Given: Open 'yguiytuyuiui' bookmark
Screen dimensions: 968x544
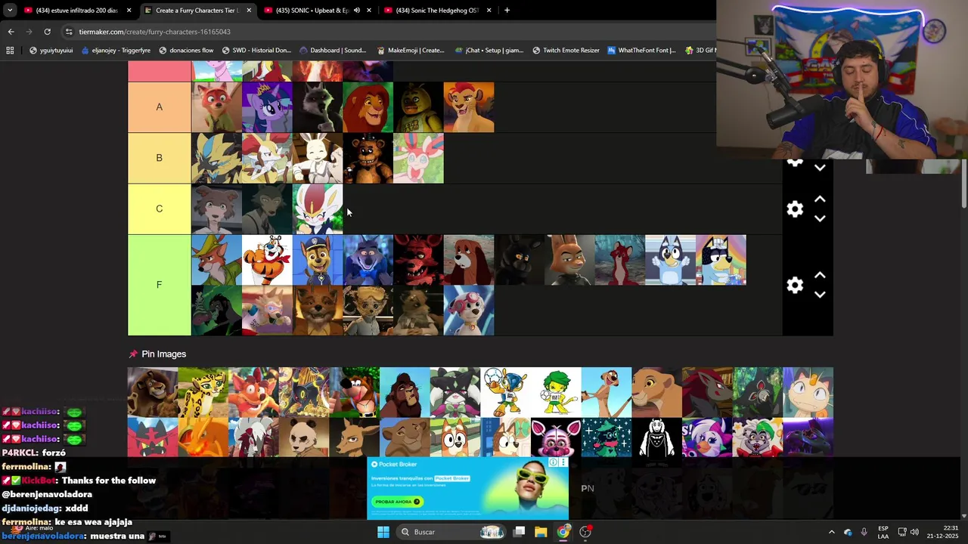Looking at the screenshot, I should pyautogui.click(x=51, y=51).
